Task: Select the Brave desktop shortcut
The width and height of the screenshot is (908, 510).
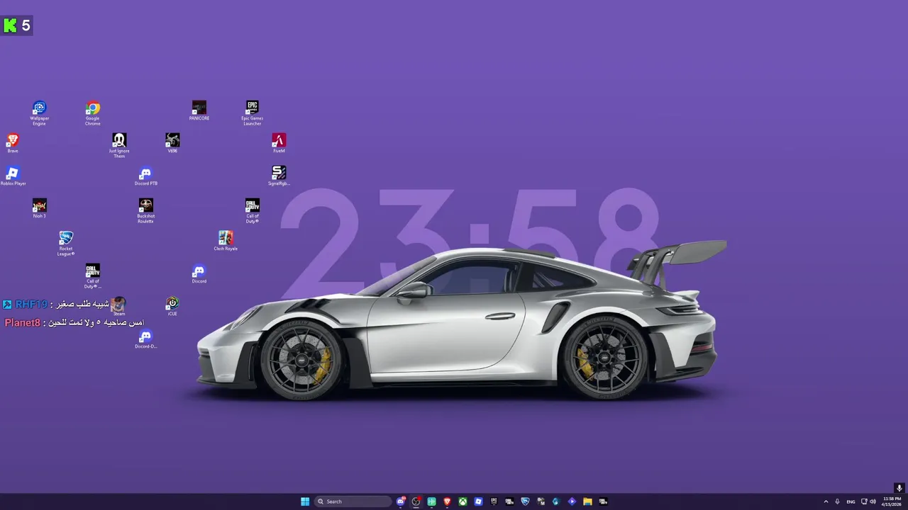Action: tap(12, 143)
